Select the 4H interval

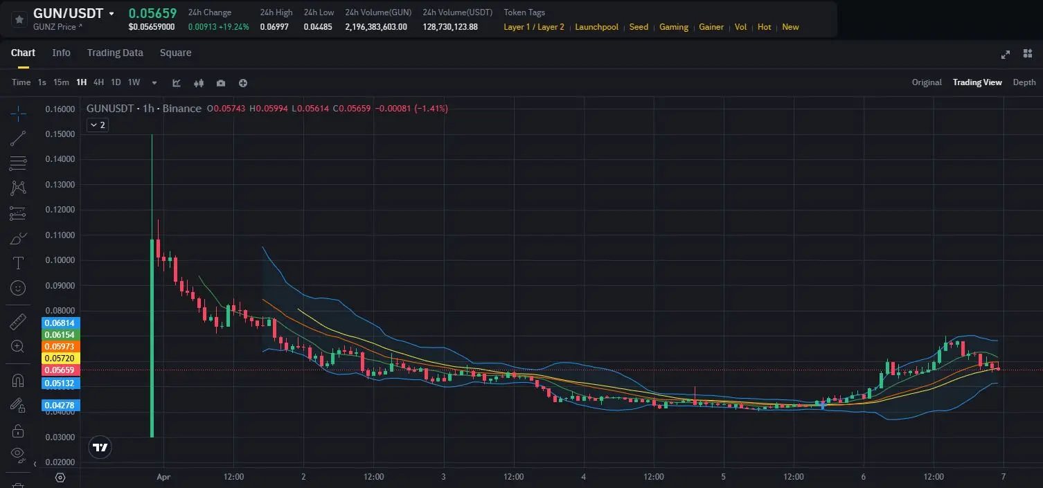98,82
